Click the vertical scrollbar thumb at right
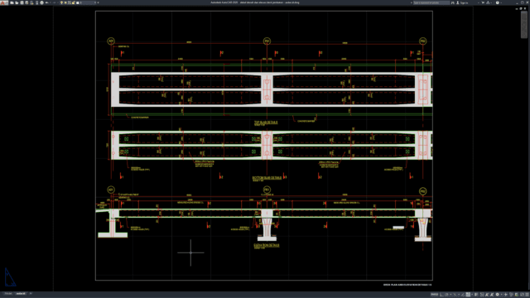 point(525,25)
